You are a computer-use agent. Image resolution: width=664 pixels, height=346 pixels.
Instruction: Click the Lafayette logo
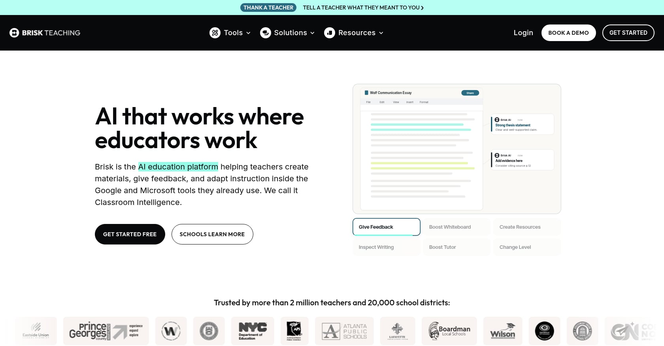pos(398,331)
